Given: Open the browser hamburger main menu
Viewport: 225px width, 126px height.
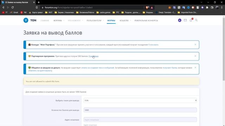Looking at the screenshot, I should [x=222, y=7].
